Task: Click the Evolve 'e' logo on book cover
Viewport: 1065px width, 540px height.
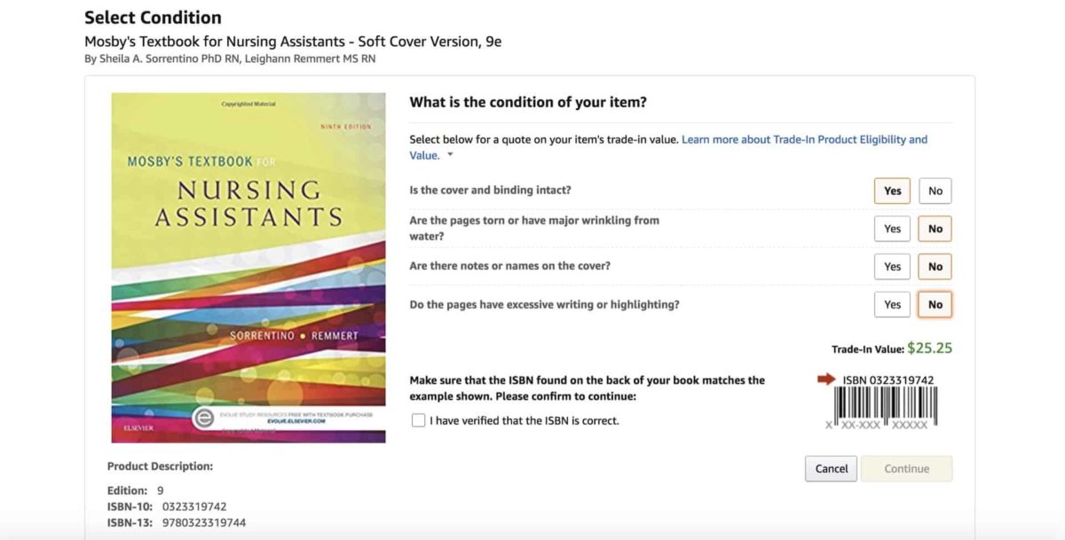Action: point(204,419)
